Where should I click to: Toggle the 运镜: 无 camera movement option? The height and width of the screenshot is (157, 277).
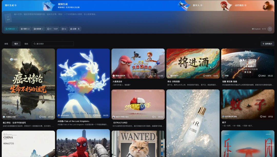75,29
